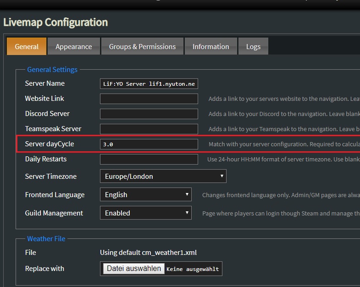Select the Teamspeak Server text field

click(149, 129)
